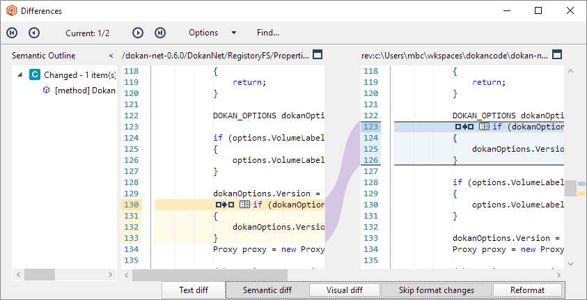Open the Find... search
Viewport: 587px width, 300px height.
268,33
